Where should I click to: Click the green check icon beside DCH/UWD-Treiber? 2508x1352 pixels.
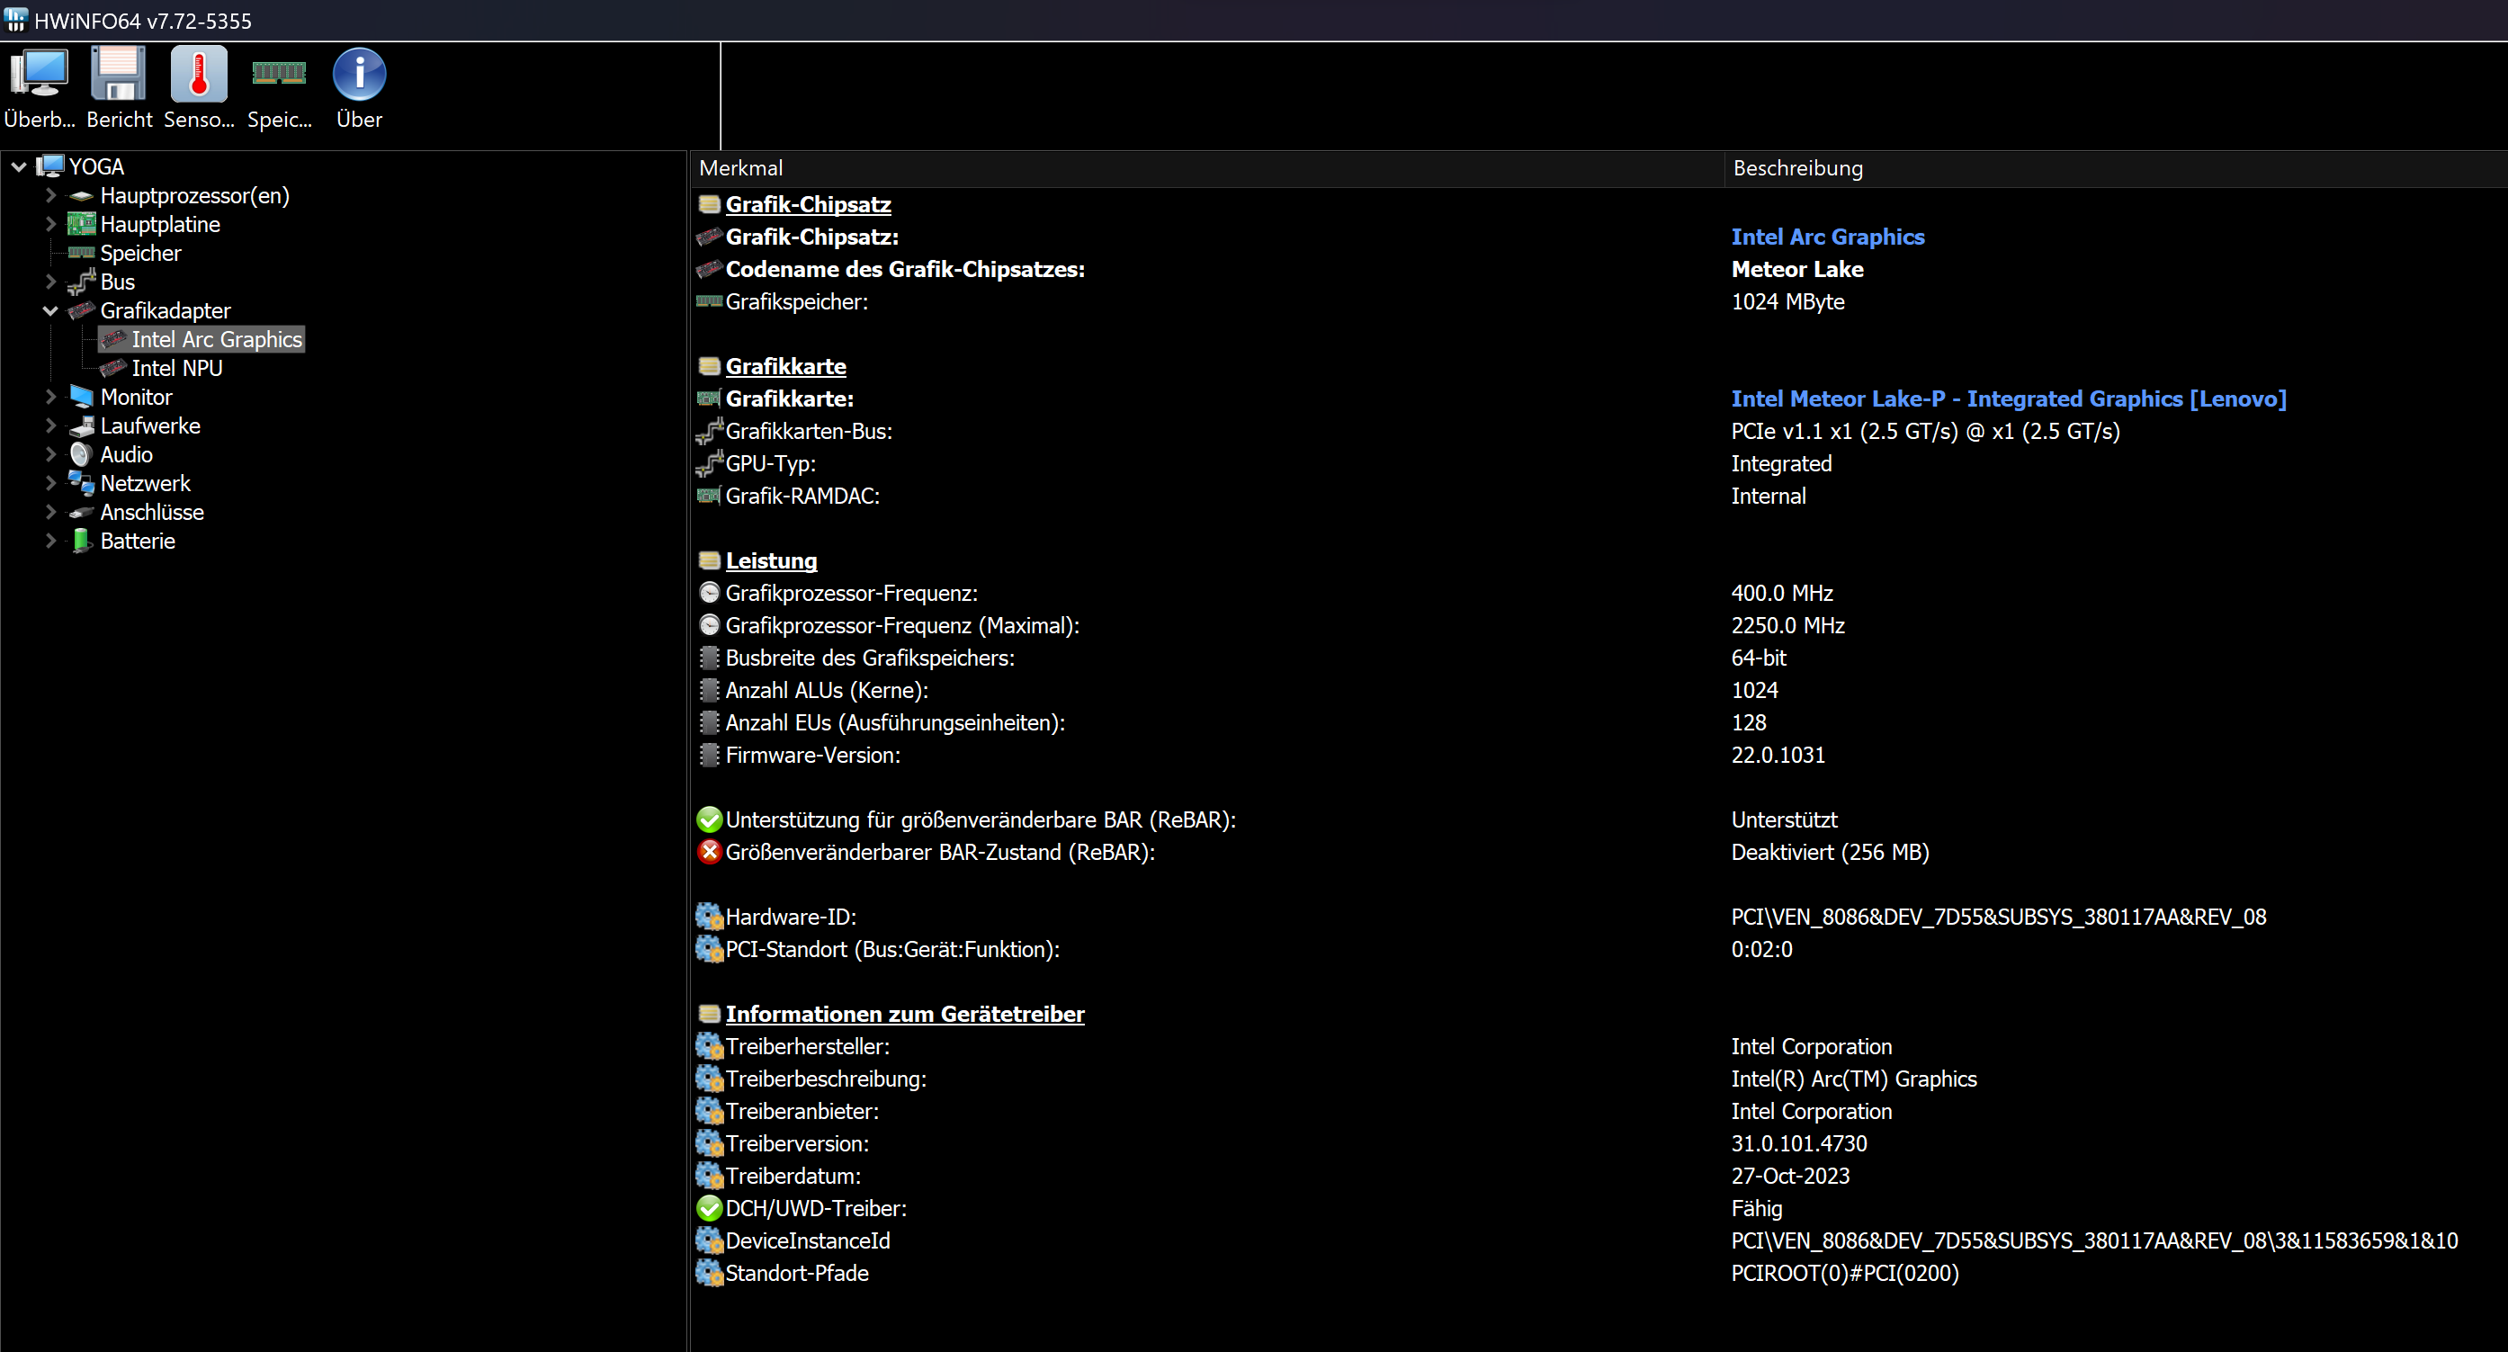click(x=710, y=1208)
